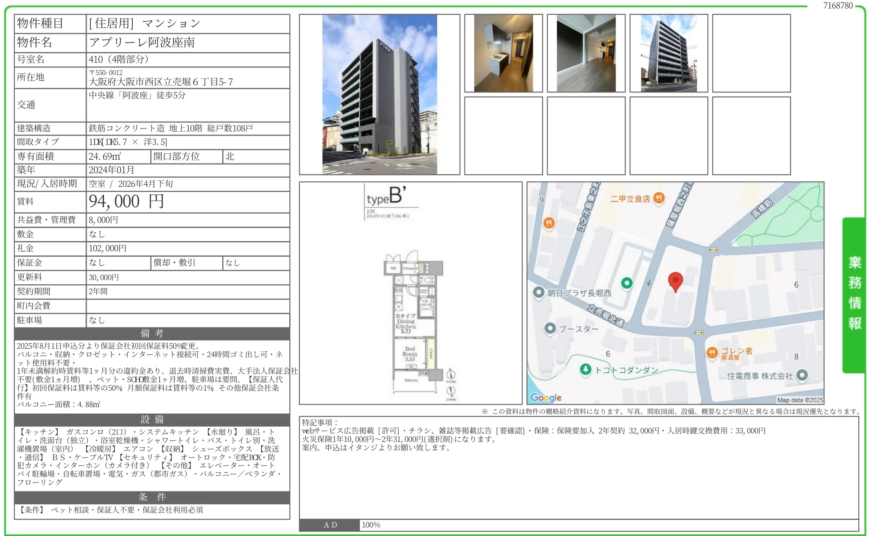This screenshot has width=872, height=536.
Task: Open the dark room interior thumbnail
Action: coord(586,53)
